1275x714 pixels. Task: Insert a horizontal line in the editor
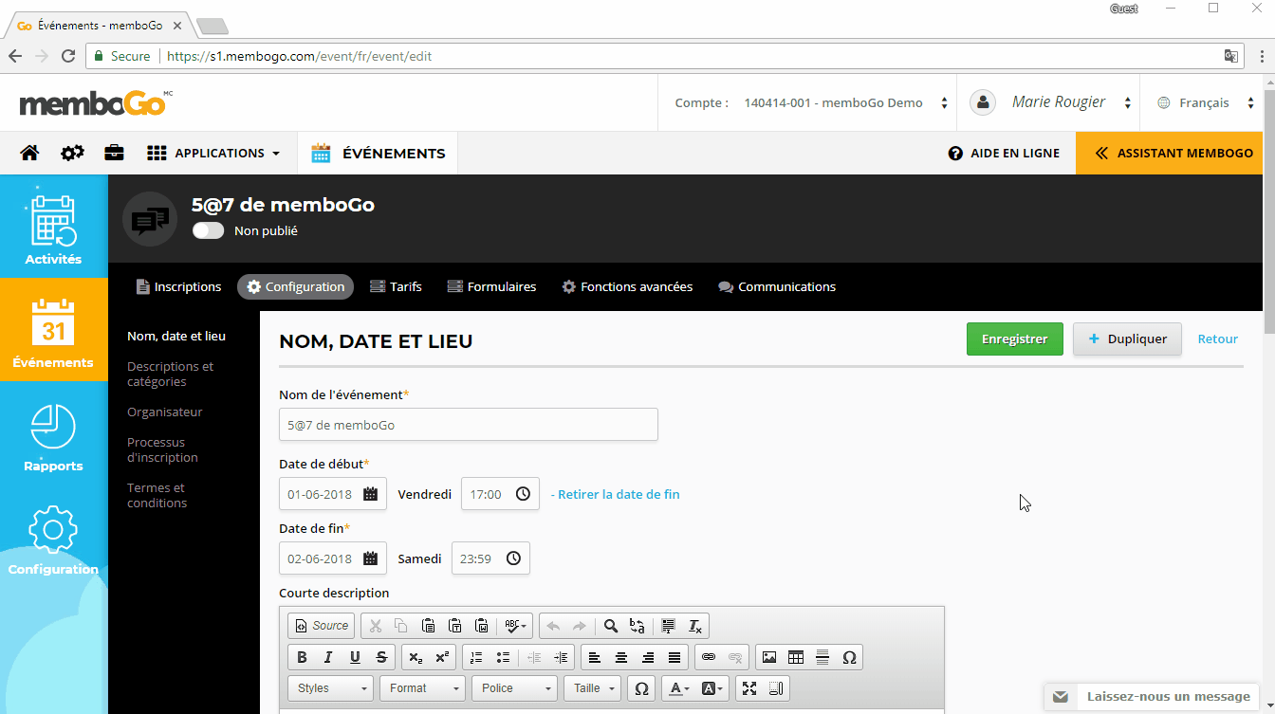(822, 657)
